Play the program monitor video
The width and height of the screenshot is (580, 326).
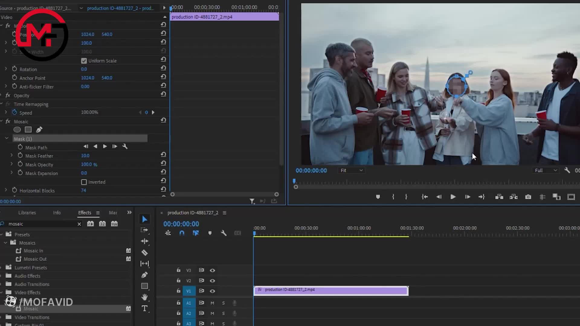[453, 197]
